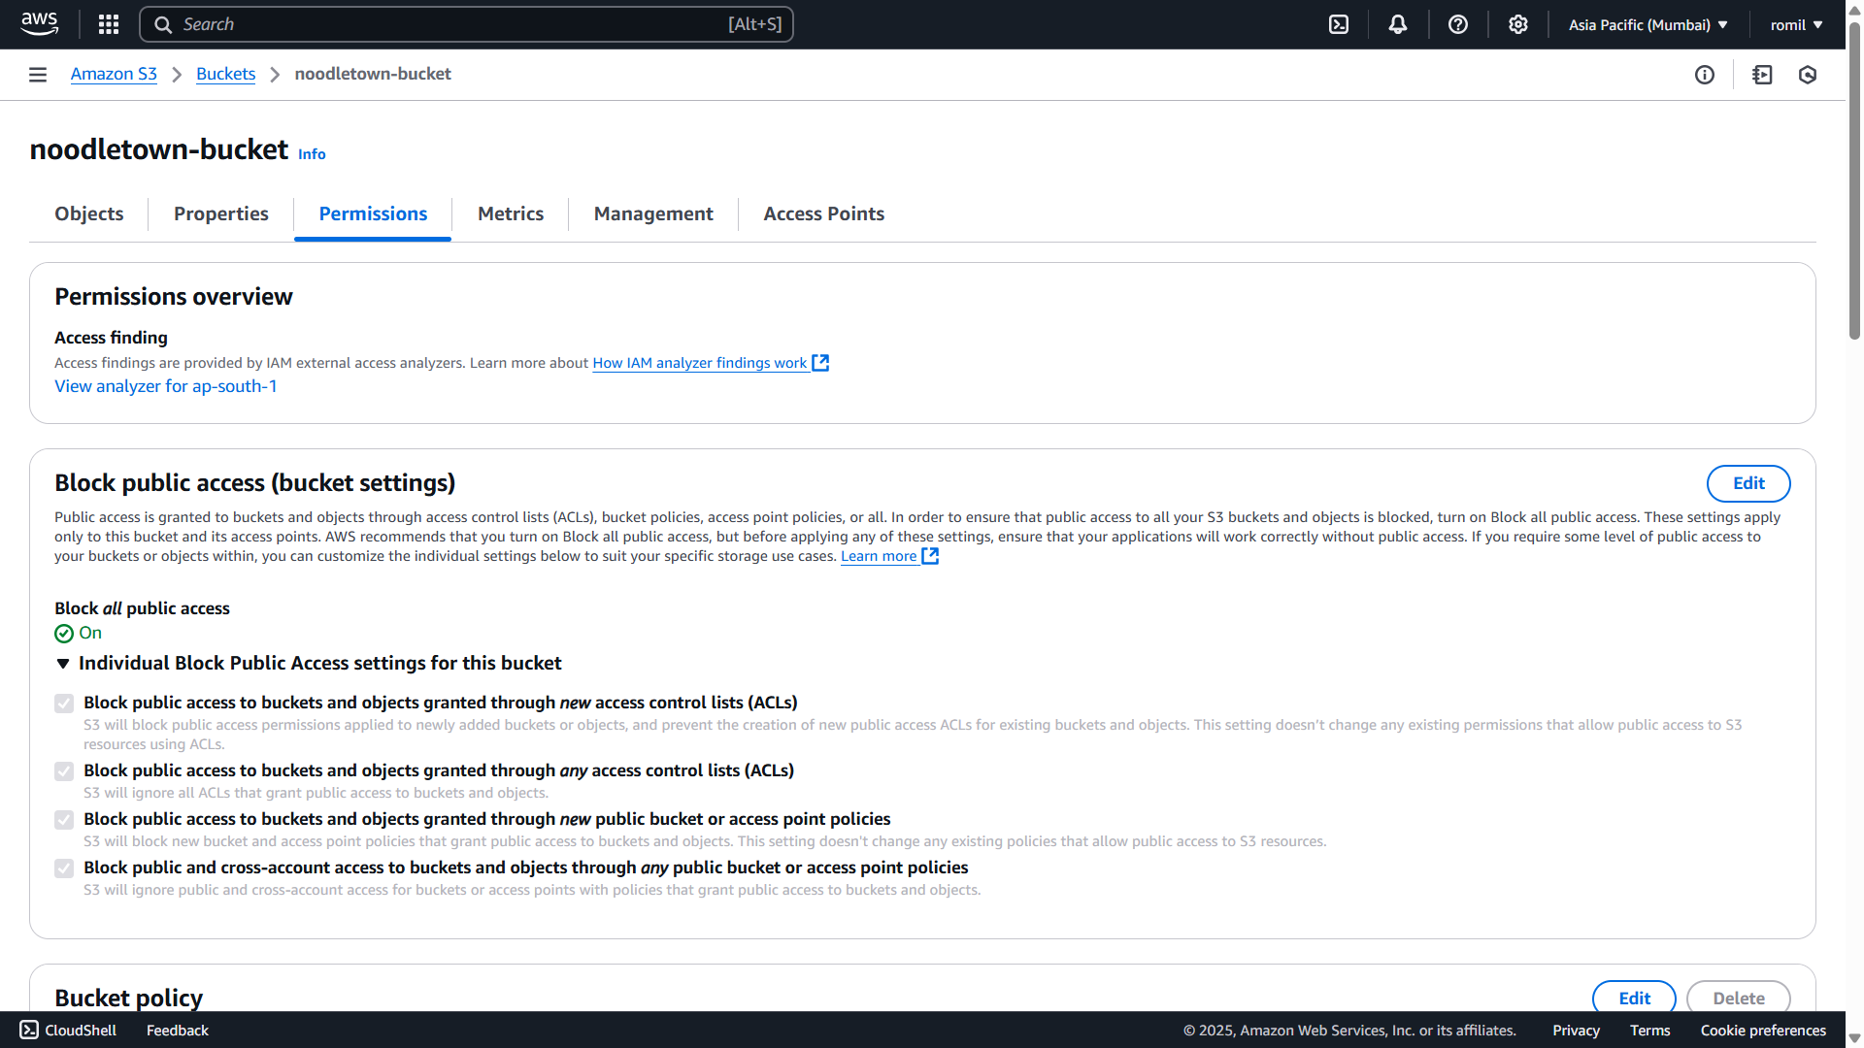1864x1048 pixels.
Task: Click into the AWS Search field
Action: pos(466,24)
